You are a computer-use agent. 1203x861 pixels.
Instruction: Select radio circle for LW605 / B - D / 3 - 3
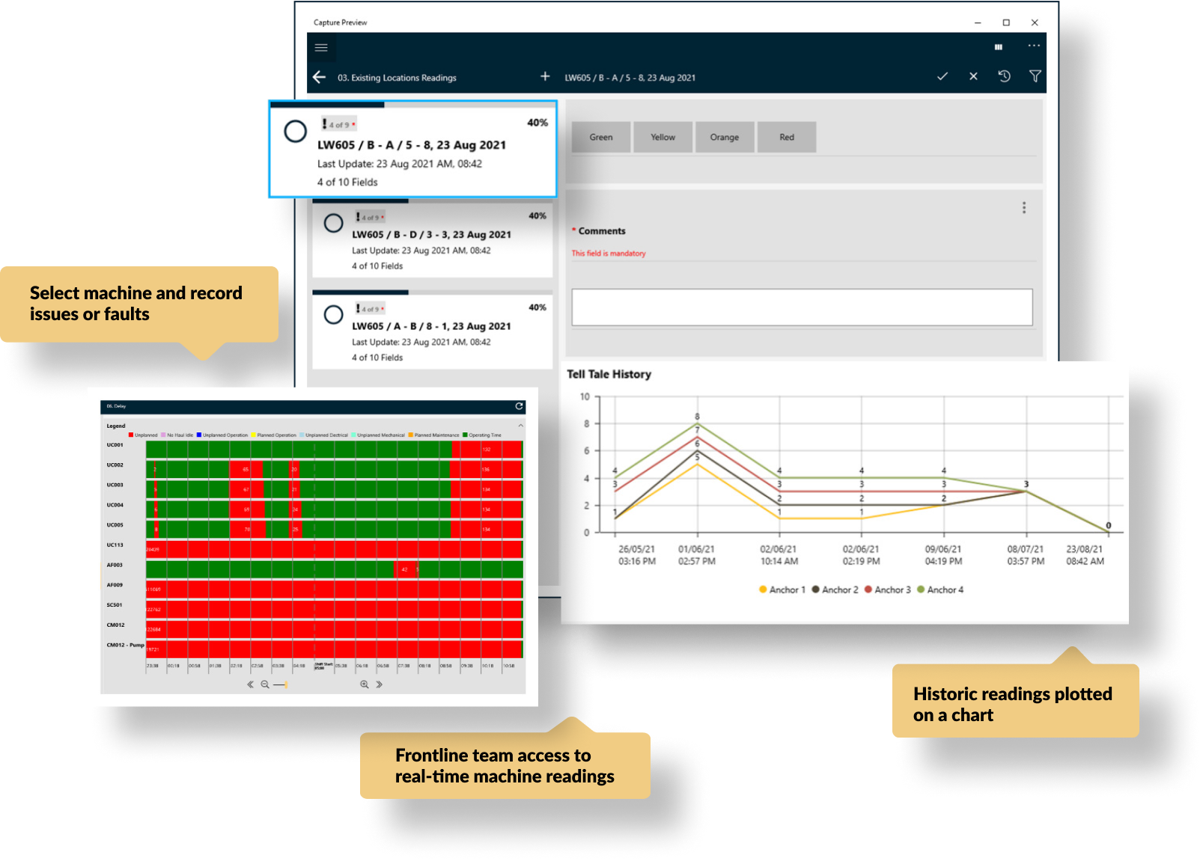(334, 223)
